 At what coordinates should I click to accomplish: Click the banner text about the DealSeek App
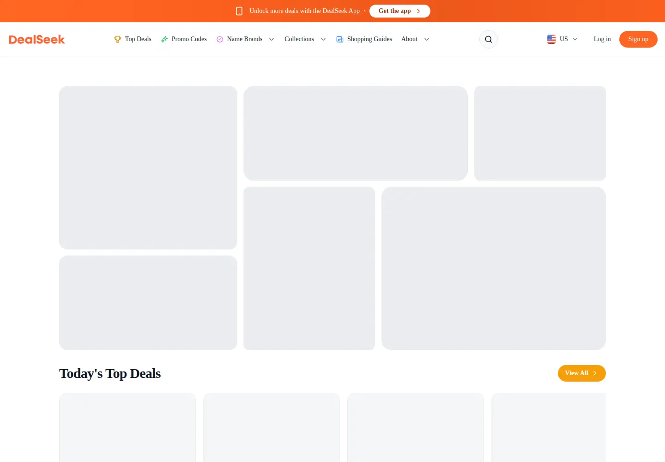tap(304, 11)
